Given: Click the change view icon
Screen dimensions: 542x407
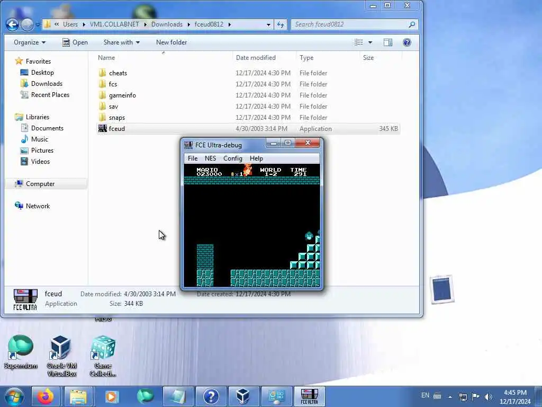Looking at the screenshot, I should click(x=359, y=42).
